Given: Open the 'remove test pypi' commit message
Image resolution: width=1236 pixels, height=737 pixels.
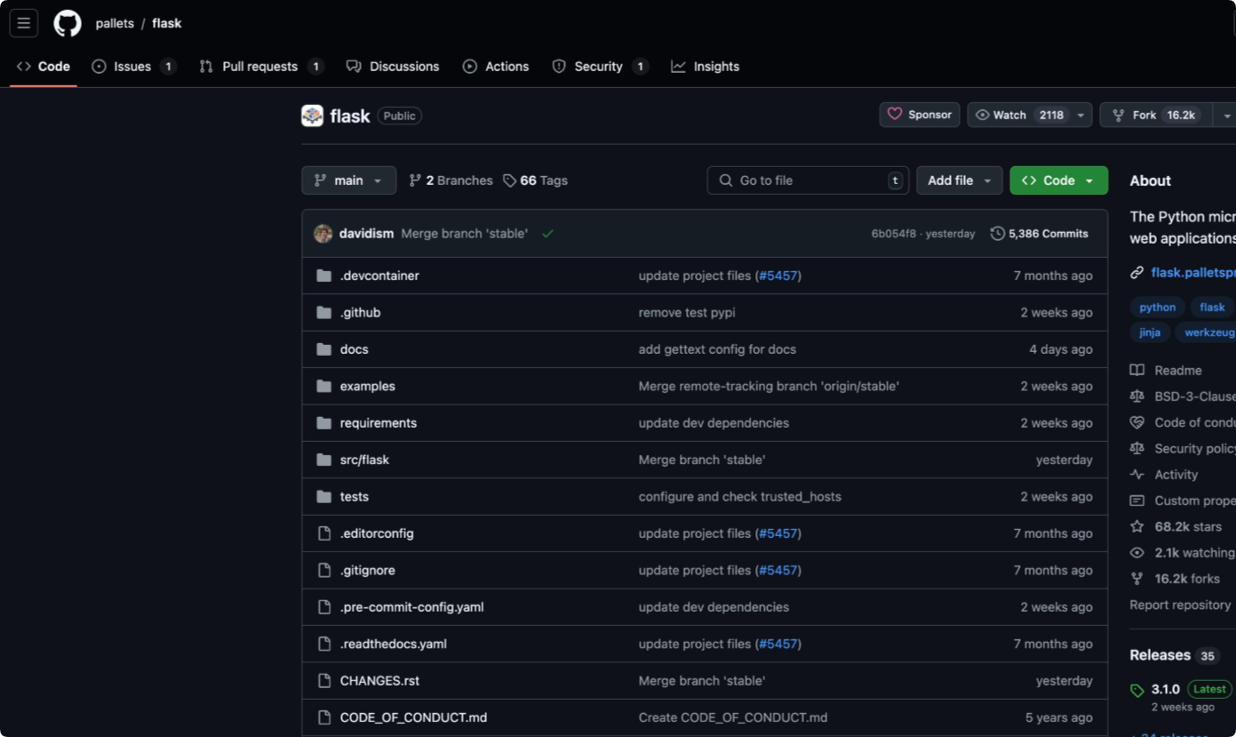Looking at the screenshot, I should pos(687,313).
